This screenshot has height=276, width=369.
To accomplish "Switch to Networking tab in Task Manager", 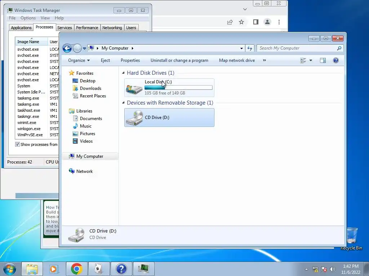I will coord(112,28).
